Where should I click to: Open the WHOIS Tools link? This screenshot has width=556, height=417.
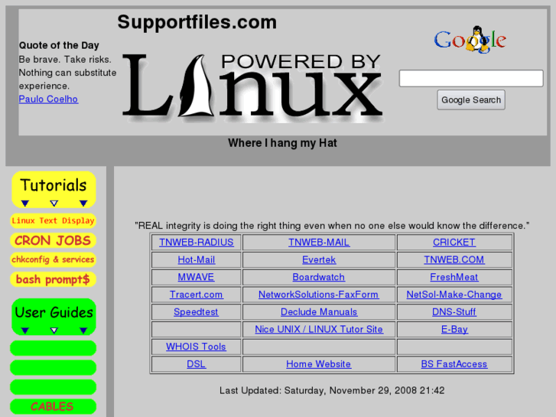196,347
